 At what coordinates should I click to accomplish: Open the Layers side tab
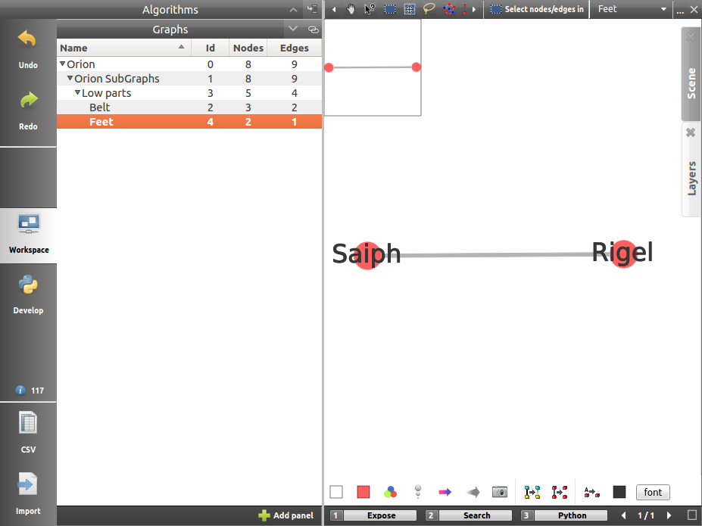[x=691, y=178]
